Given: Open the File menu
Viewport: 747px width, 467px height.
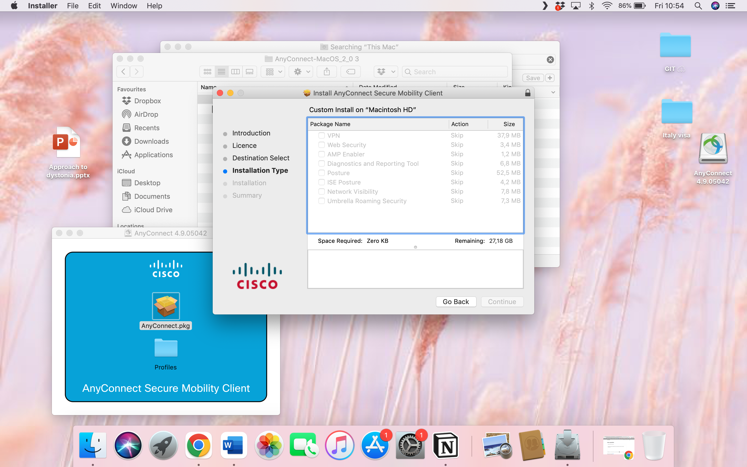Looking at the screenshot, I should coord(73,6).
